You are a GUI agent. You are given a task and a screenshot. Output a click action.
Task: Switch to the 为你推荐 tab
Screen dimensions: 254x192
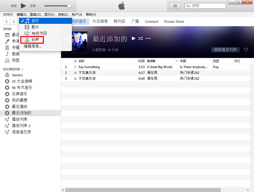pyautogui.click(x=100, y=21)
